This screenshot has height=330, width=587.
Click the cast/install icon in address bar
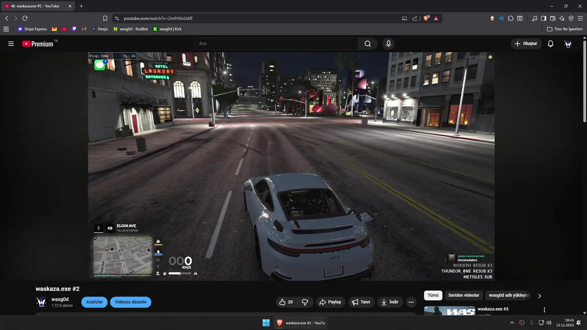pos(404,18)
